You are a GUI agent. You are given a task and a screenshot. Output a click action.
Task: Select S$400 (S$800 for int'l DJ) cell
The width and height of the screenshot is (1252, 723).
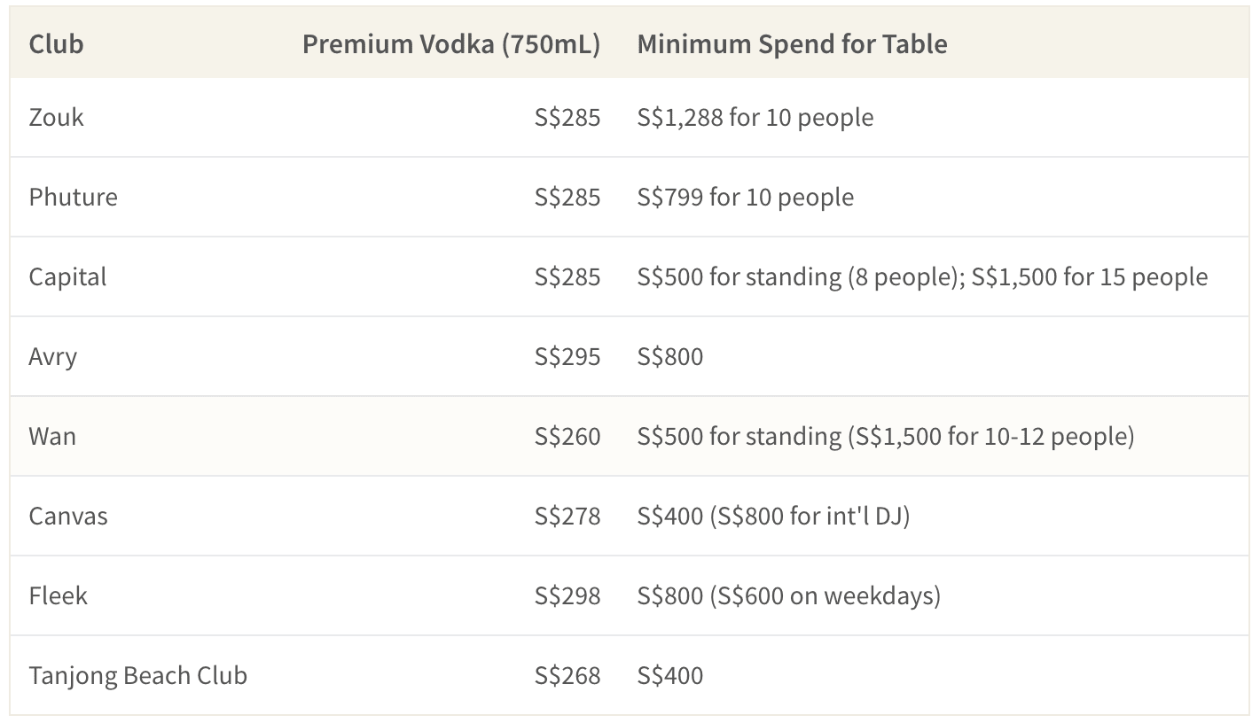click(773, 516)
